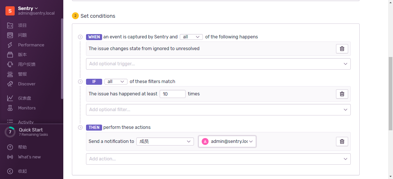Click the purple IF badge
Screen dimensions: 393x179
[94, 82]
